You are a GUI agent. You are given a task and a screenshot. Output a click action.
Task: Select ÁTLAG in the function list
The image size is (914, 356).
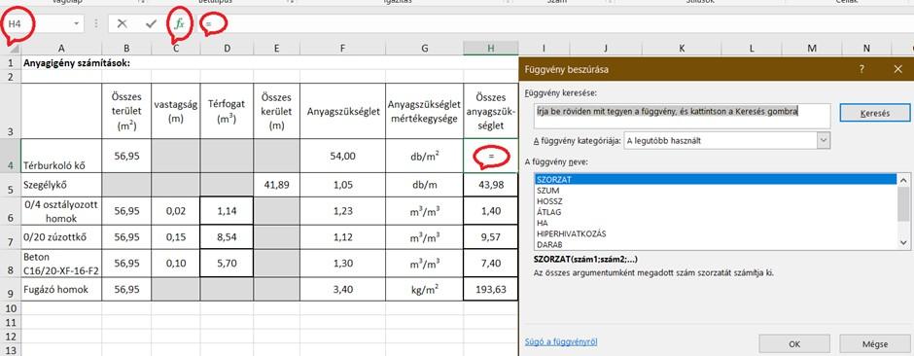coord(717,212)
